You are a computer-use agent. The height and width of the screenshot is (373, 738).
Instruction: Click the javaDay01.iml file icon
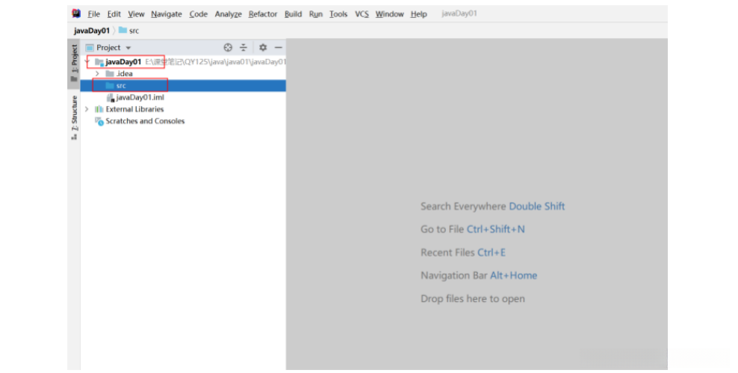coord(110,98)
